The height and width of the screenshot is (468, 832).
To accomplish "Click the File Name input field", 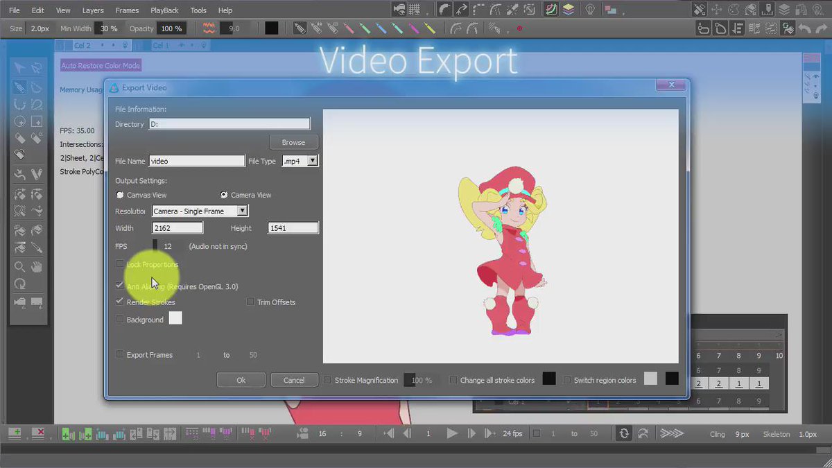I will (x=197, y=161).
